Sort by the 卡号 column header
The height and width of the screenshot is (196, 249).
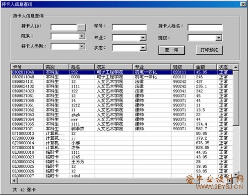pos(27,67)
